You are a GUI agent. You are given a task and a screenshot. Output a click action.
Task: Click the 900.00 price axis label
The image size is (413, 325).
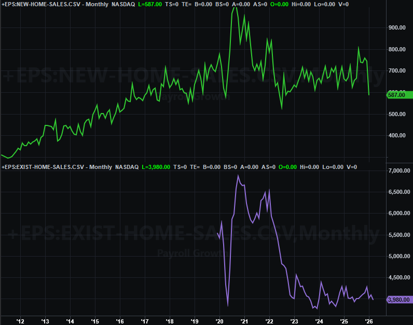pos(399,28)
